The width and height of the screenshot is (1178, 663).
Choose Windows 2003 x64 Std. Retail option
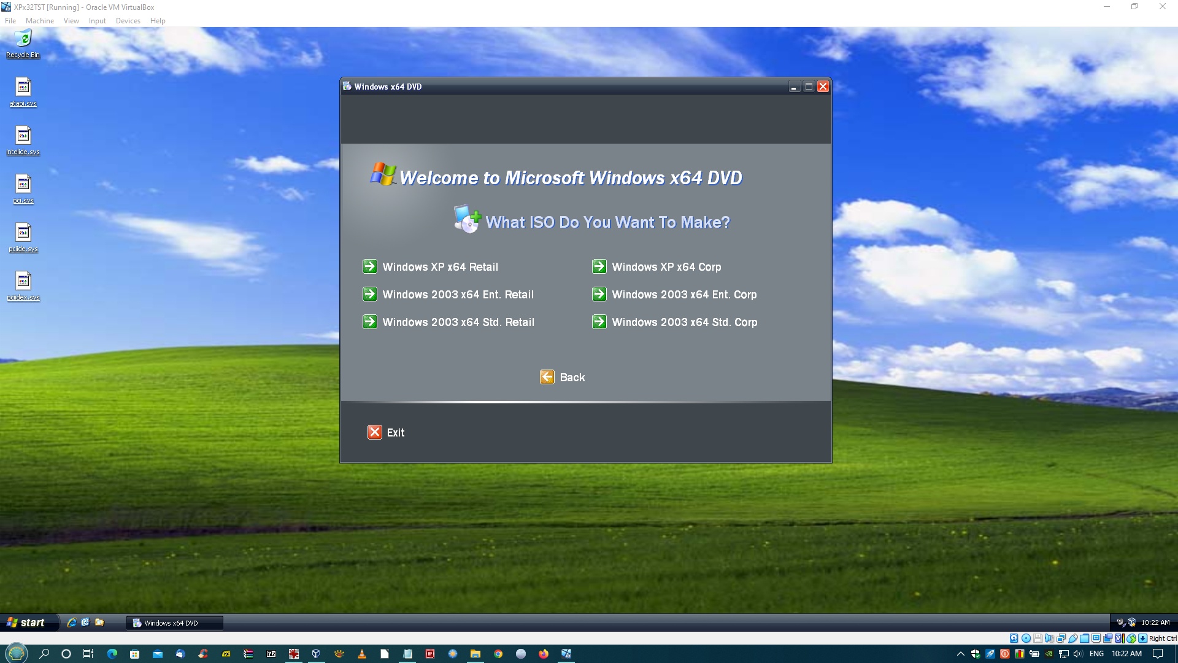pos(458,322)
